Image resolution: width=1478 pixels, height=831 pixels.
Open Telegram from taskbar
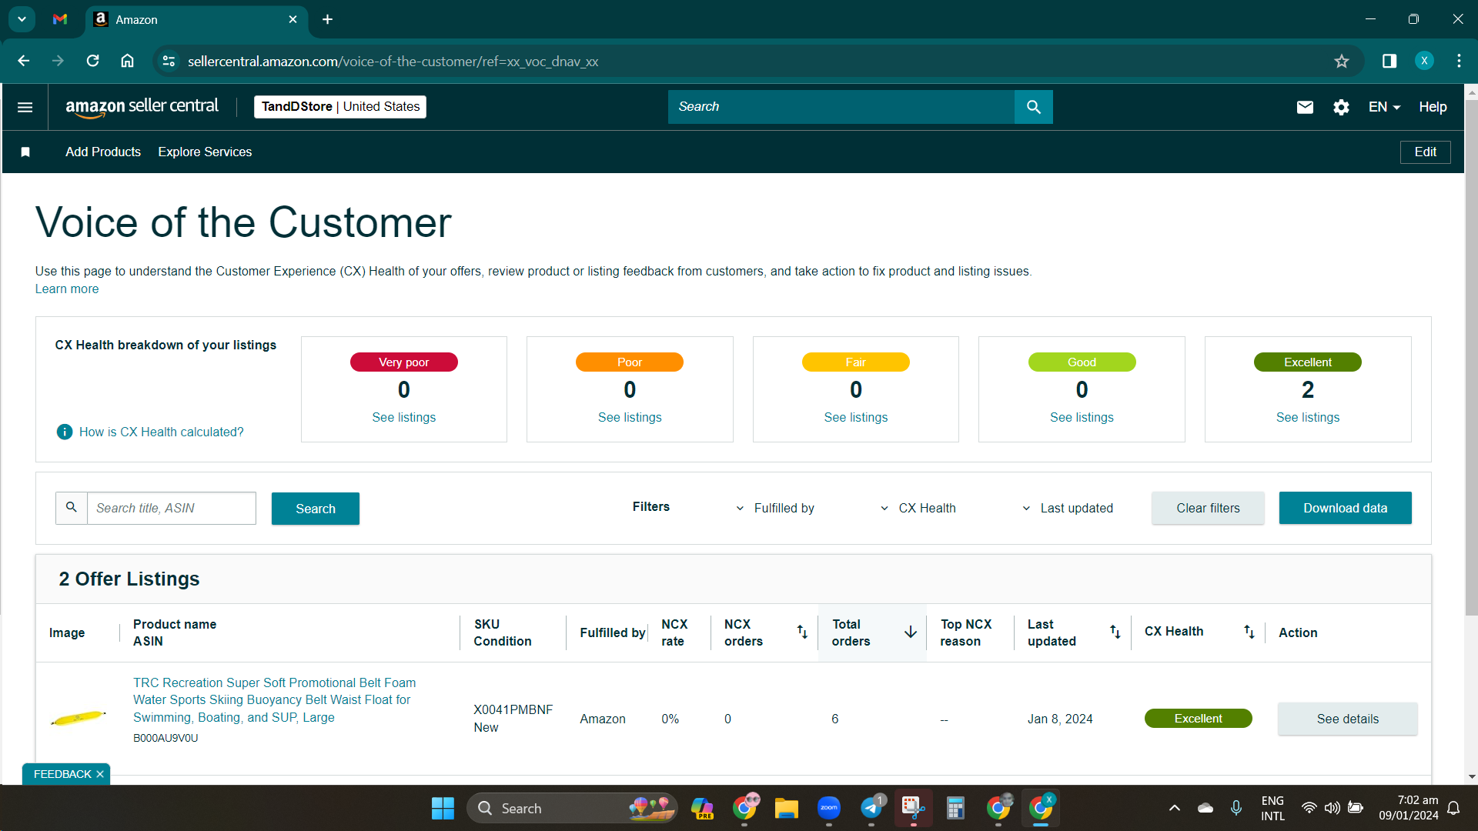click(x=871, y=808)
